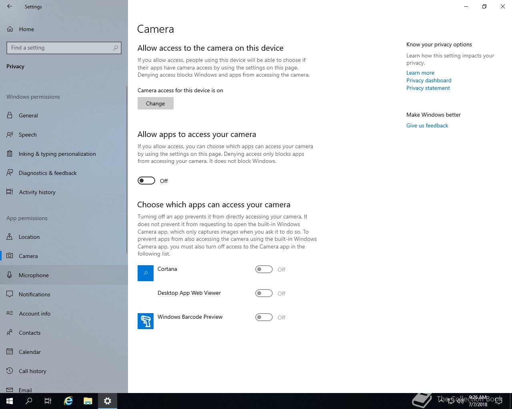Screen dimensions: 512x409
Task: Click the Change button for device camera access
Action: coord(156,103)
